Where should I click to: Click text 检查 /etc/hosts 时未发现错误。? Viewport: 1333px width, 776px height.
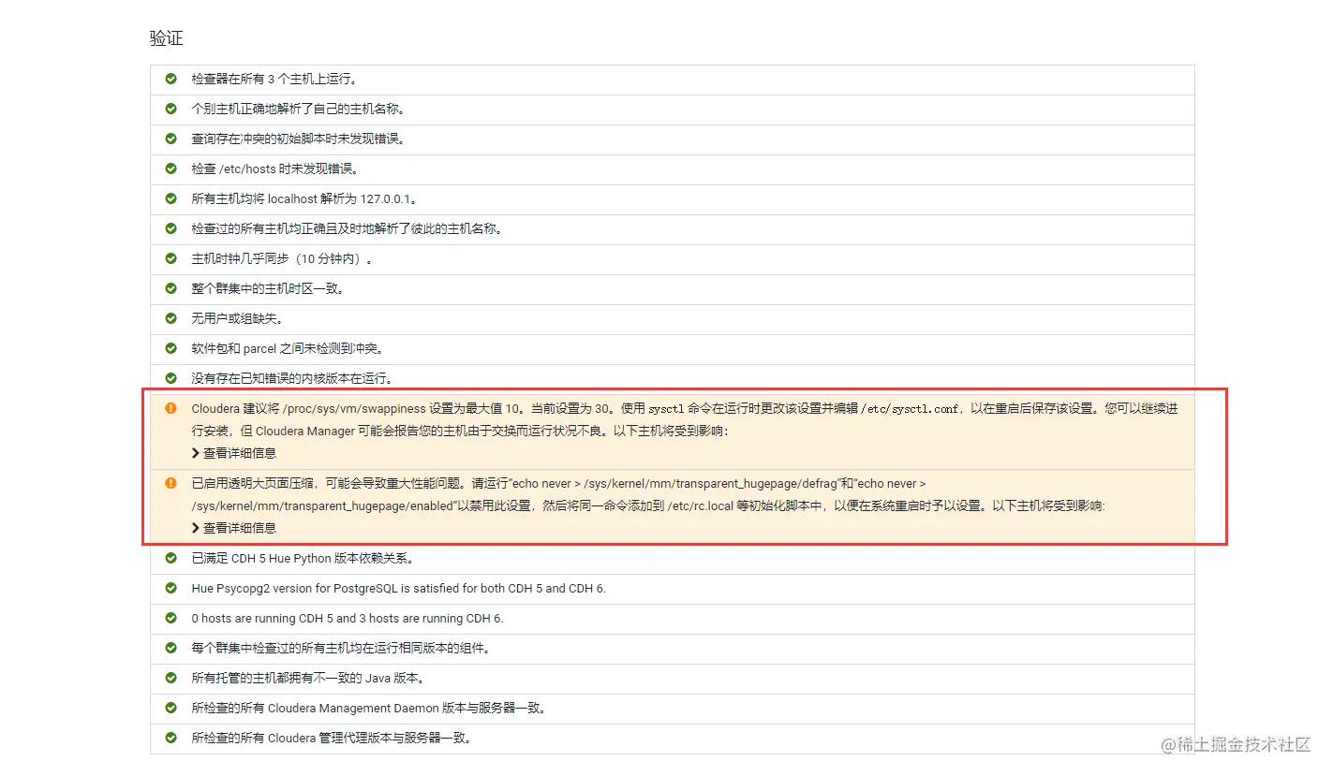click(275, 169)
